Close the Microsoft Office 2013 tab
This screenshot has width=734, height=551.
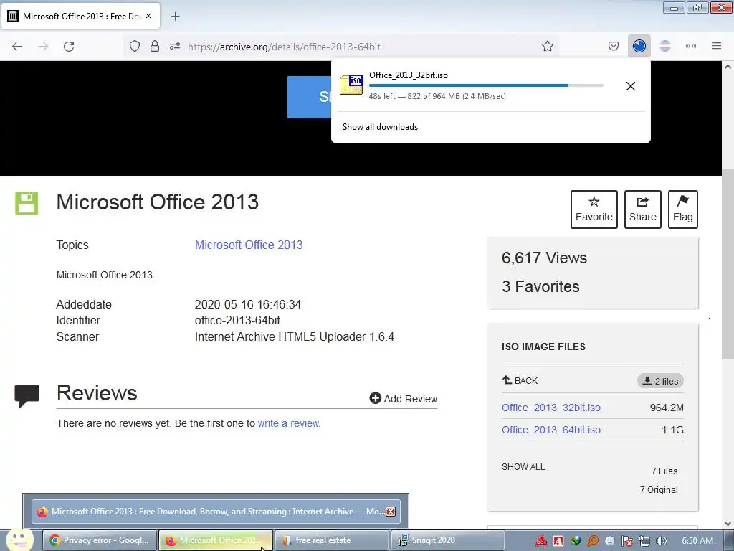click(148, 16)
